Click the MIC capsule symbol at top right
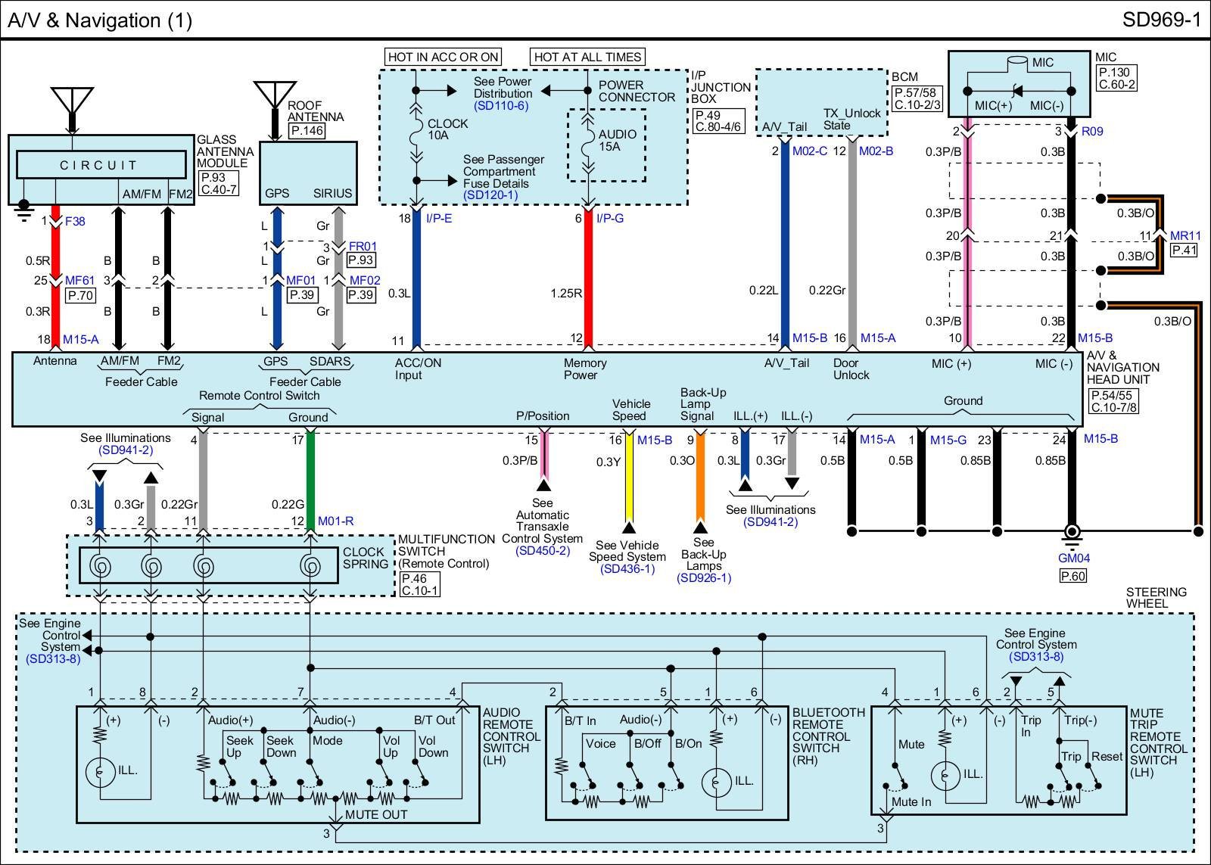Screen dimensions: 1211x865 click(x=1019, y=62)
